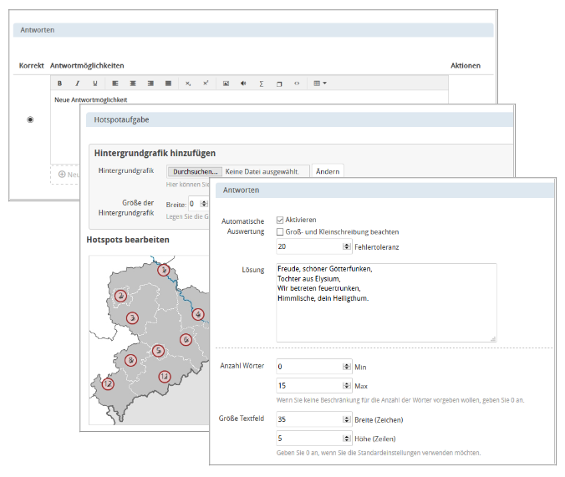
Task: Open the table insert dropdown
Action: [x=319, y=84]
